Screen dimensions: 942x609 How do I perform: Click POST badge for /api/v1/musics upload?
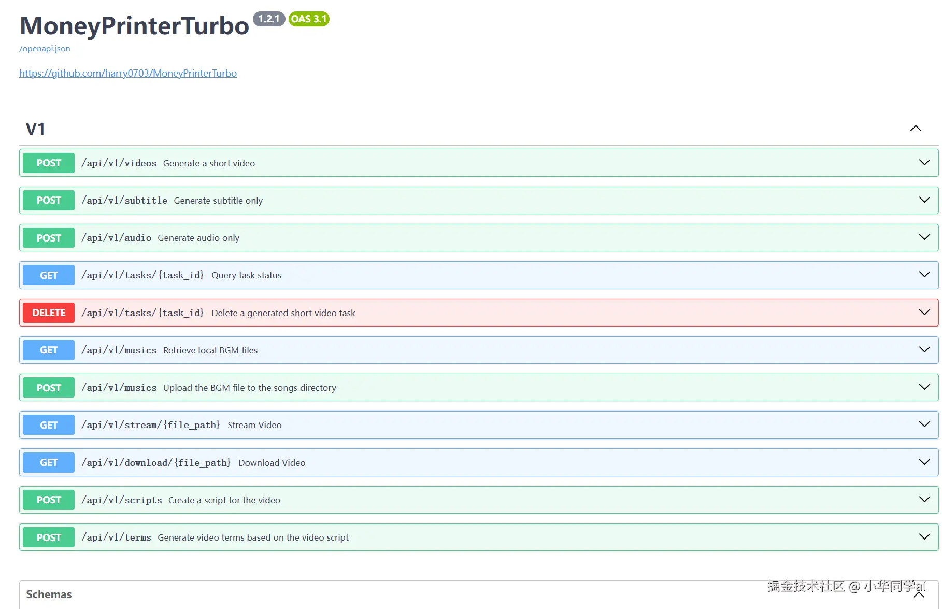coord(49,388)
